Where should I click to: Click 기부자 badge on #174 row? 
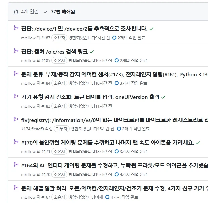coord(62,129)
